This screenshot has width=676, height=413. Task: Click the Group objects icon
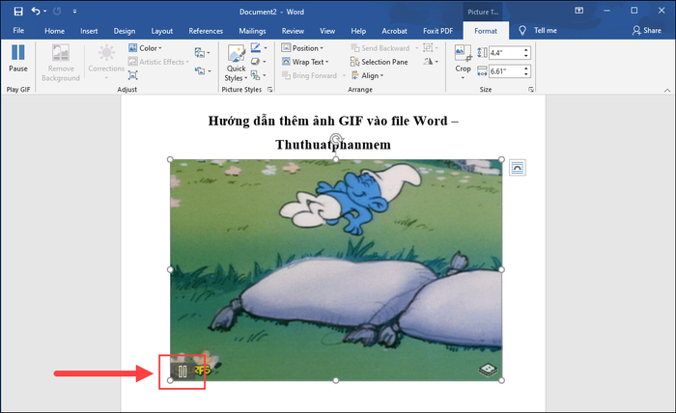click(430, 48)
